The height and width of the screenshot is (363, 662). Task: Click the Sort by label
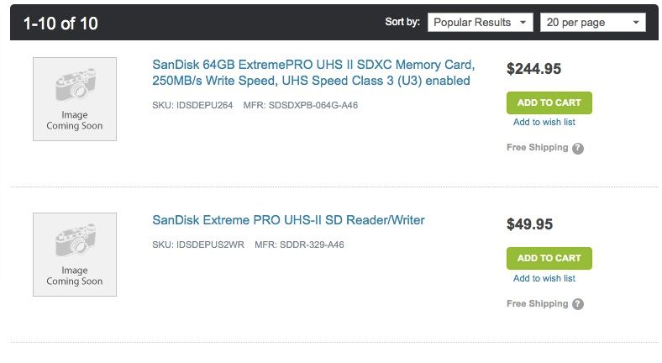click(x=402, y=22)
